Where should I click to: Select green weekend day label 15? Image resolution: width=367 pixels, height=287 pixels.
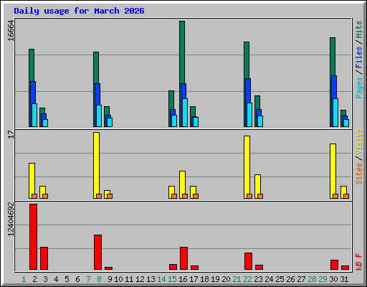tap(172, 279)
